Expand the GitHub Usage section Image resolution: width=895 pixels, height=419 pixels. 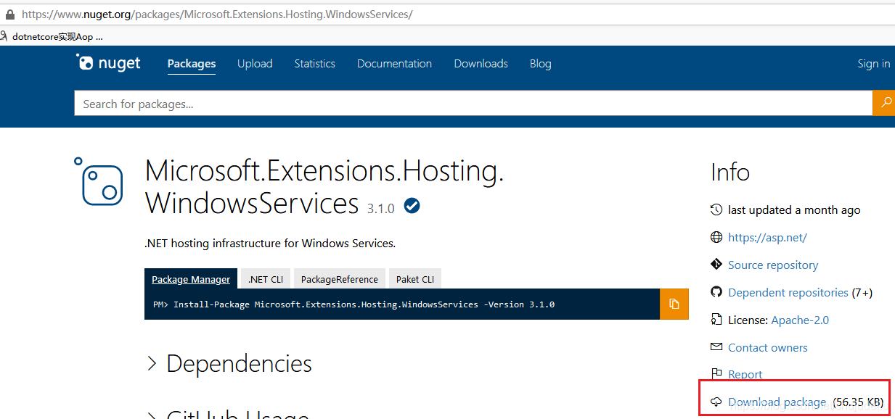coord(229,414)
